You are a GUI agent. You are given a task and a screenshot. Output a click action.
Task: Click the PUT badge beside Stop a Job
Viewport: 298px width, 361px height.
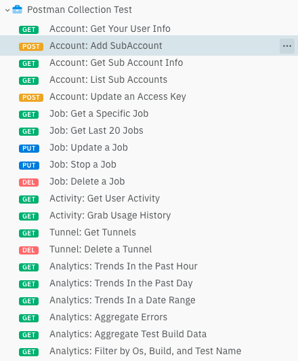[29, 166]
